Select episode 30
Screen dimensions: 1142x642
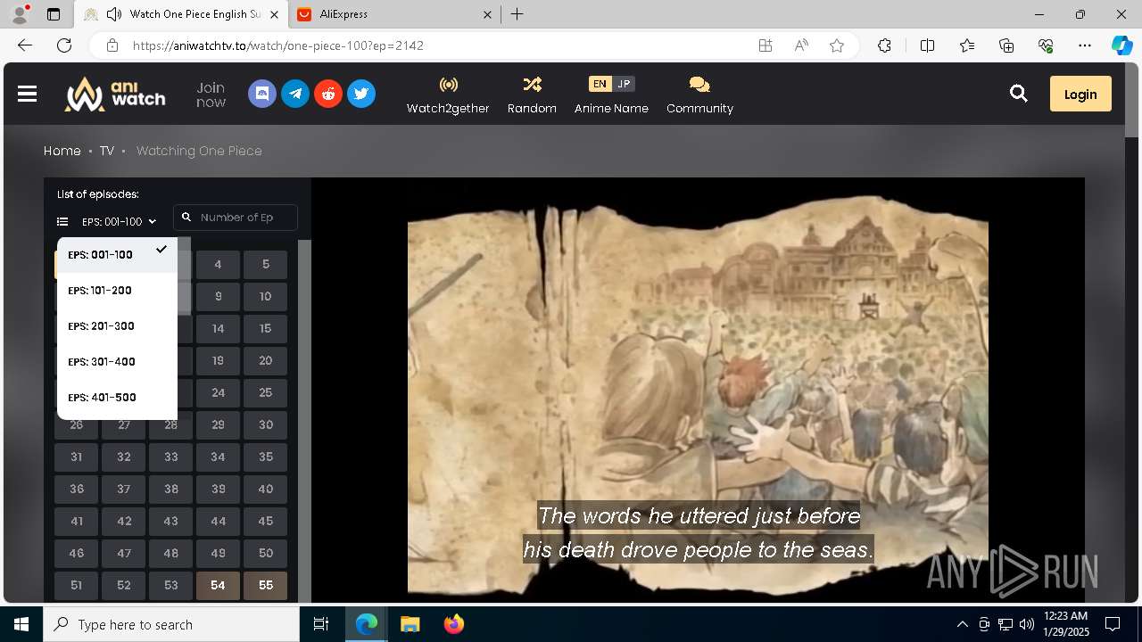pyautogui.click(x=265, y=424)
